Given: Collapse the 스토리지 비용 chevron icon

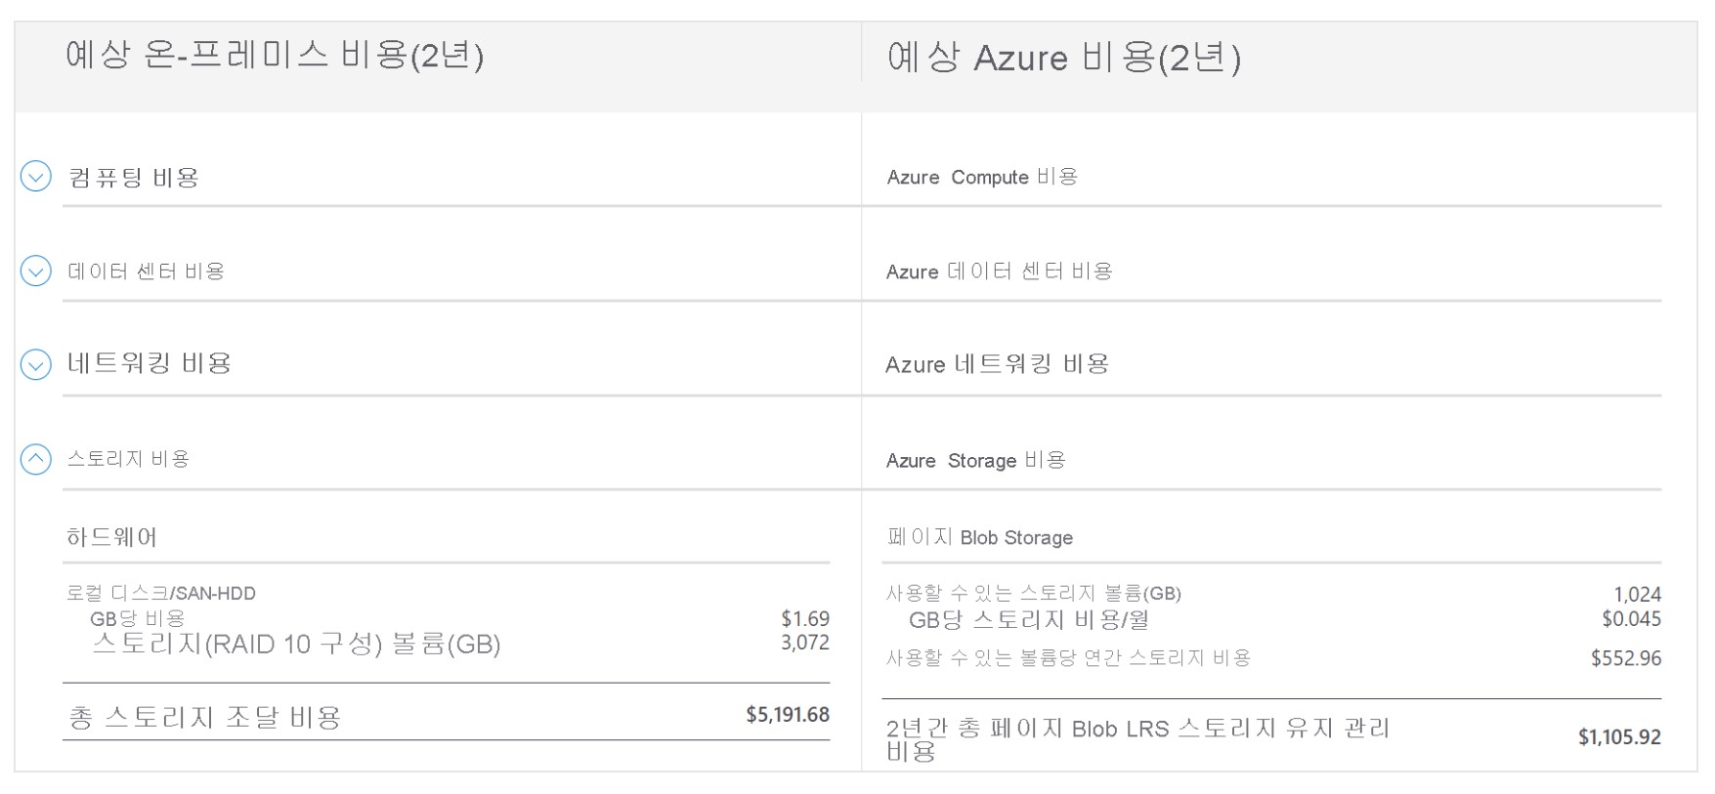Looking at the screenshot, I should [x=36, y=459].
